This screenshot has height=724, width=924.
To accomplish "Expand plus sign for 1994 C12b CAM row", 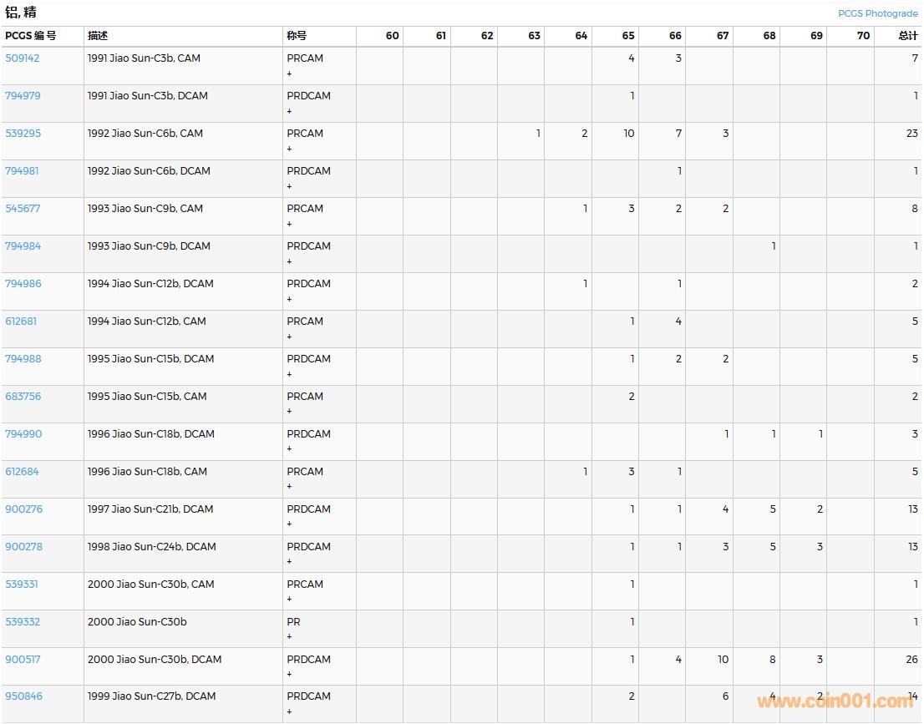I will pyautogui.click(x=290, y=337).
